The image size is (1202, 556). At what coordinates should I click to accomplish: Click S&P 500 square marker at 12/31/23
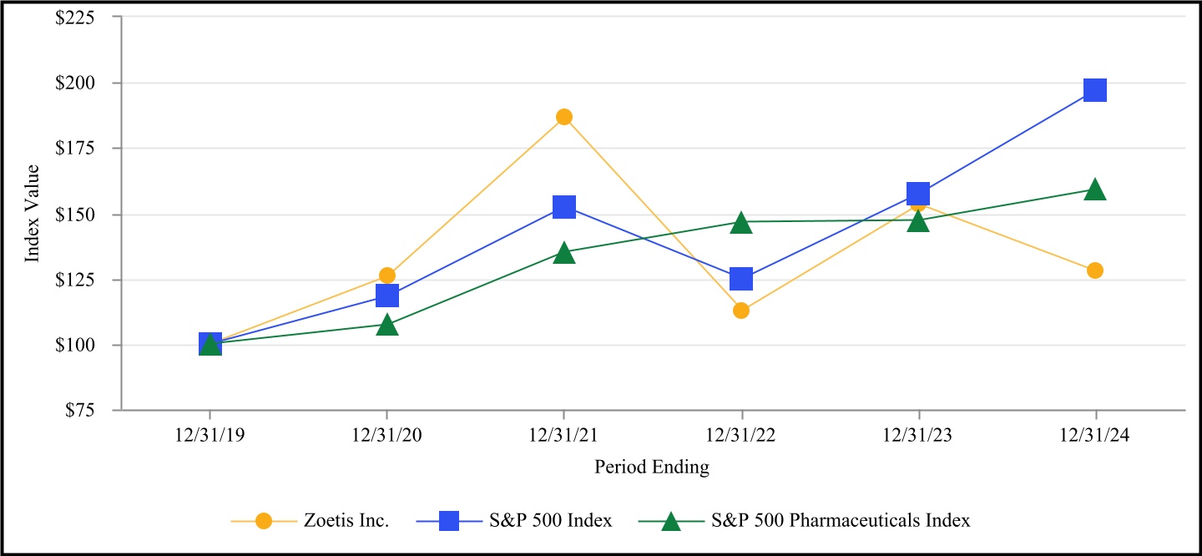(x=918, y=195)
